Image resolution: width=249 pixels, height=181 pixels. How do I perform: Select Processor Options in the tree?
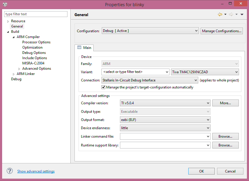click(36, 42)
